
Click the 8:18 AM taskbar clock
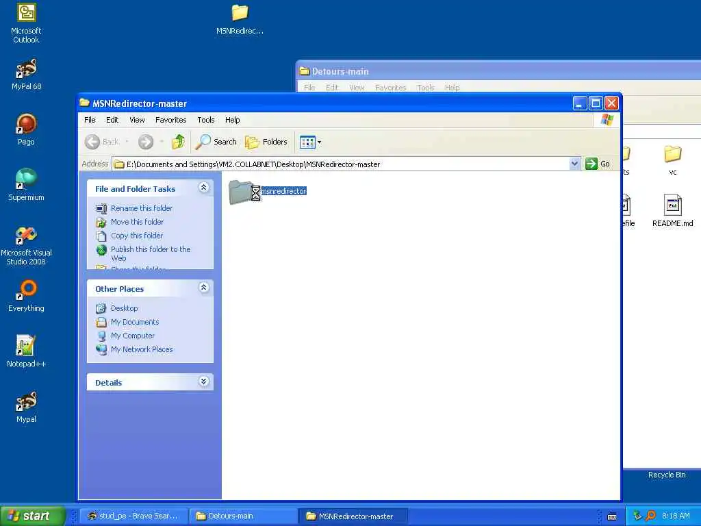(x=676, y=516)
